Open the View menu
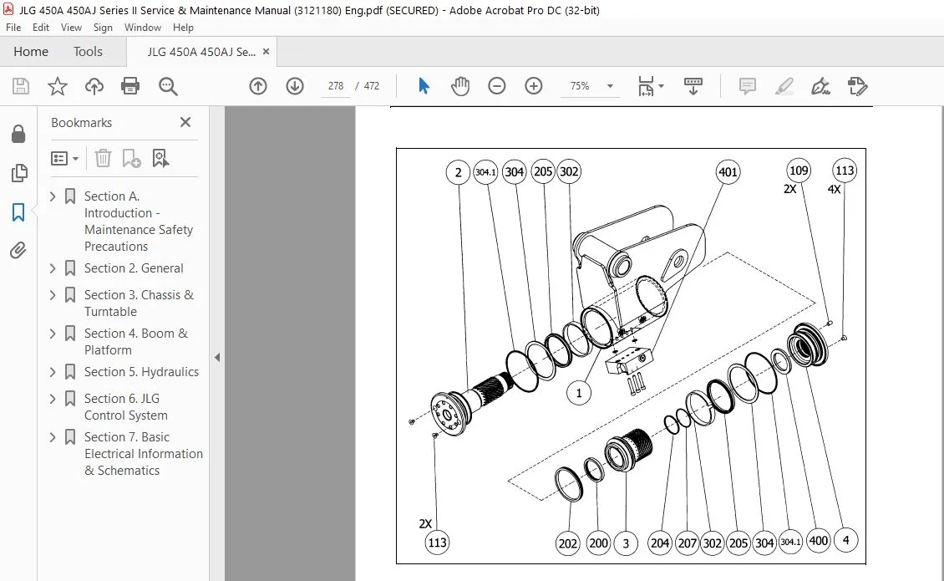 (71, 27)
